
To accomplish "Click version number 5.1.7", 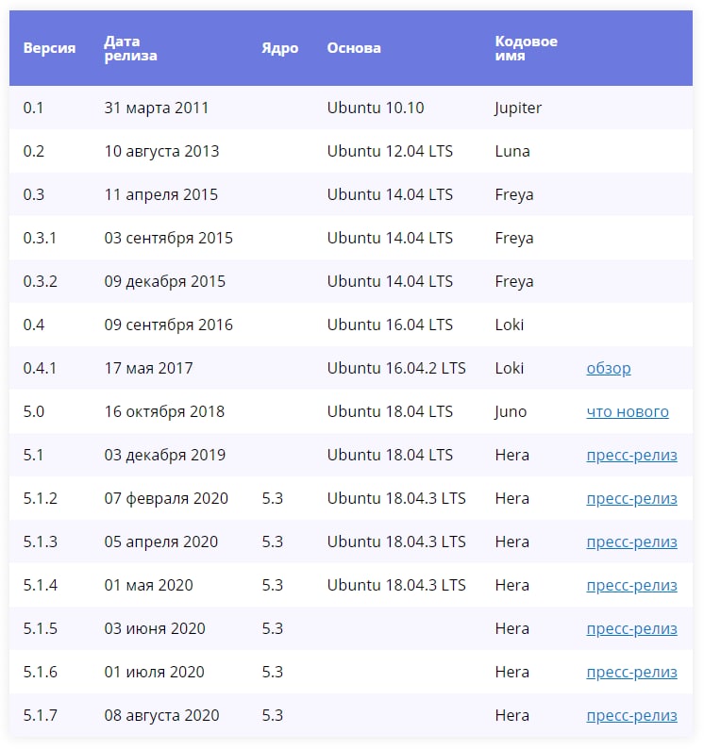I will point(40,715).
